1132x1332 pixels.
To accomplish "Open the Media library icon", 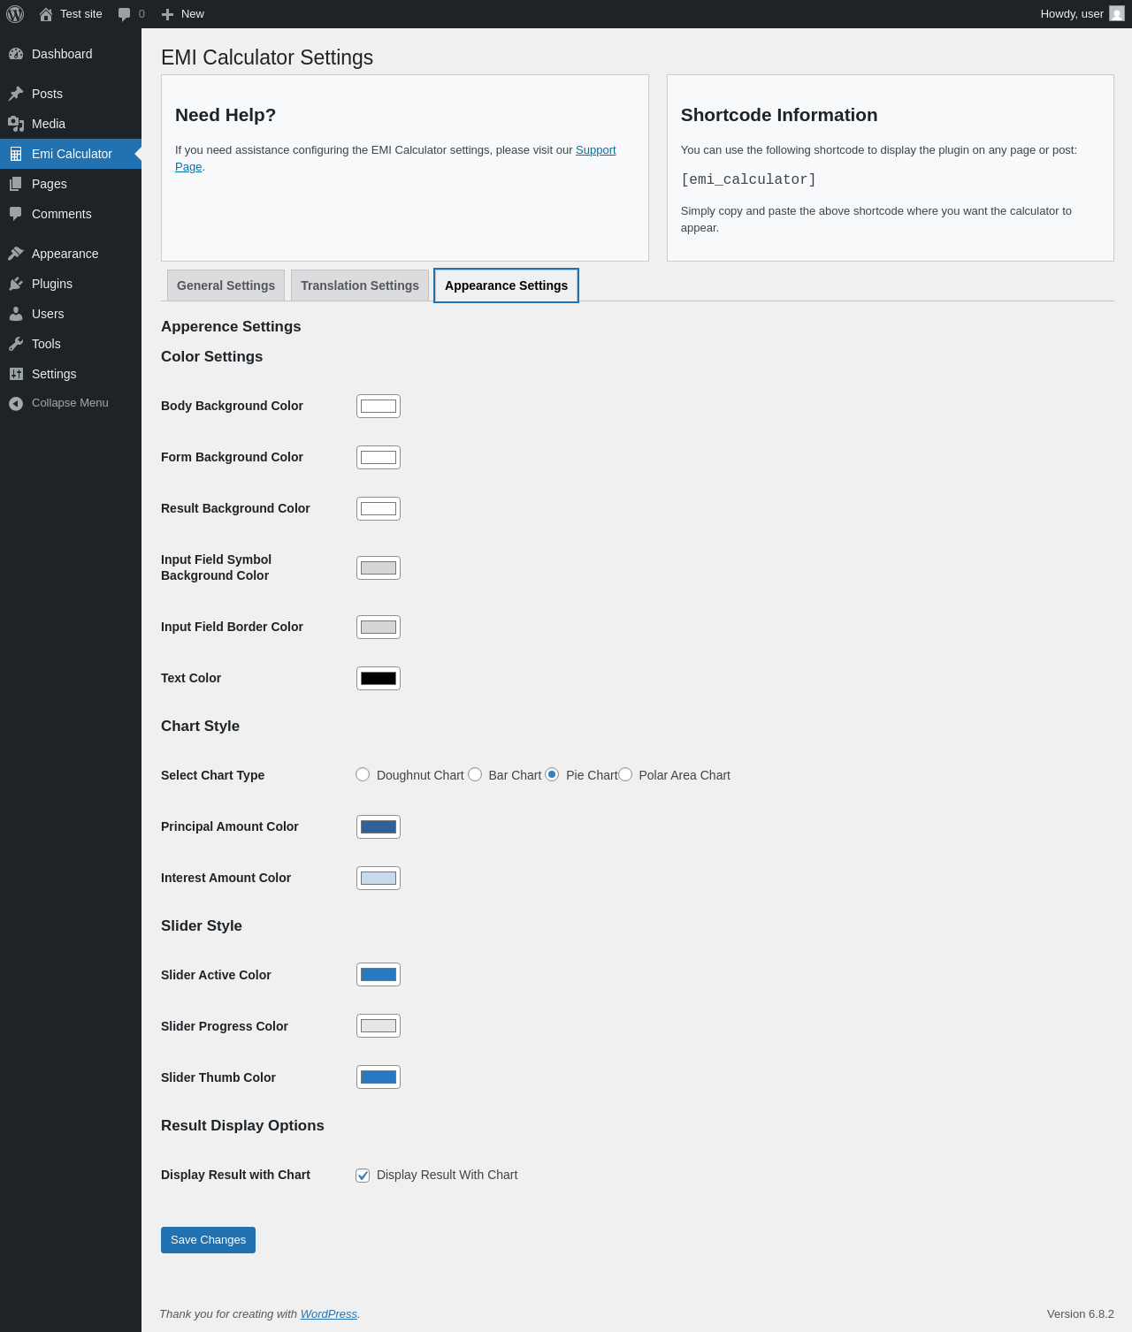I will click(16, 124).
